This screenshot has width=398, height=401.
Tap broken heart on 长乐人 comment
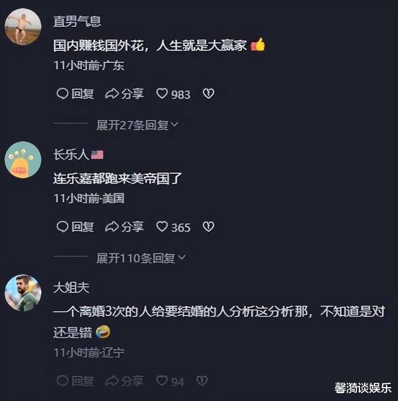[208, 227]
